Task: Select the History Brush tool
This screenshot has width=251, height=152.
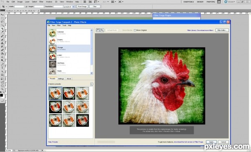Action: click(2, 46)
